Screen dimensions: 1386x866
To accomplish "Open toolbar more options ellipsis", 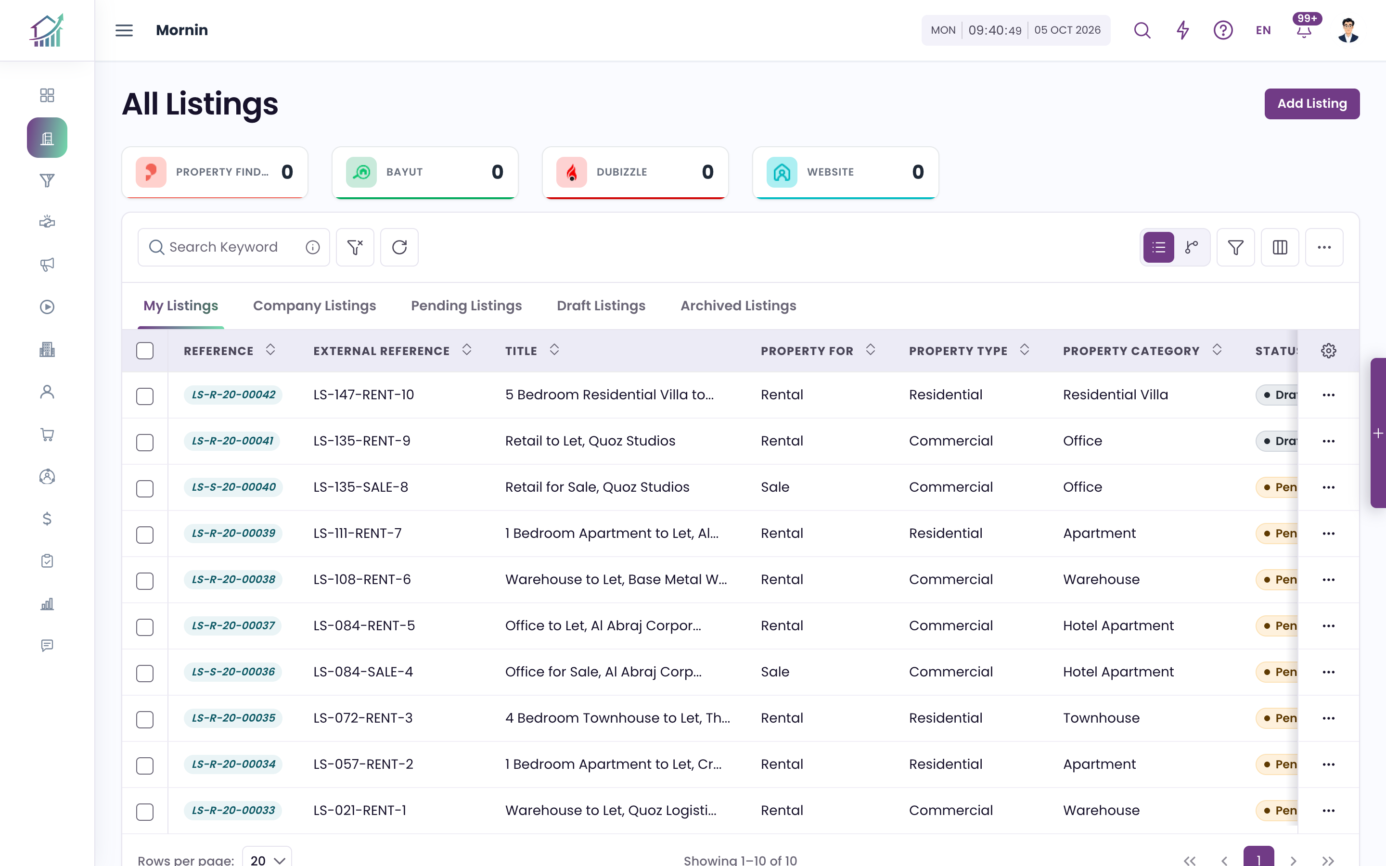I will tap(1324, 247).
